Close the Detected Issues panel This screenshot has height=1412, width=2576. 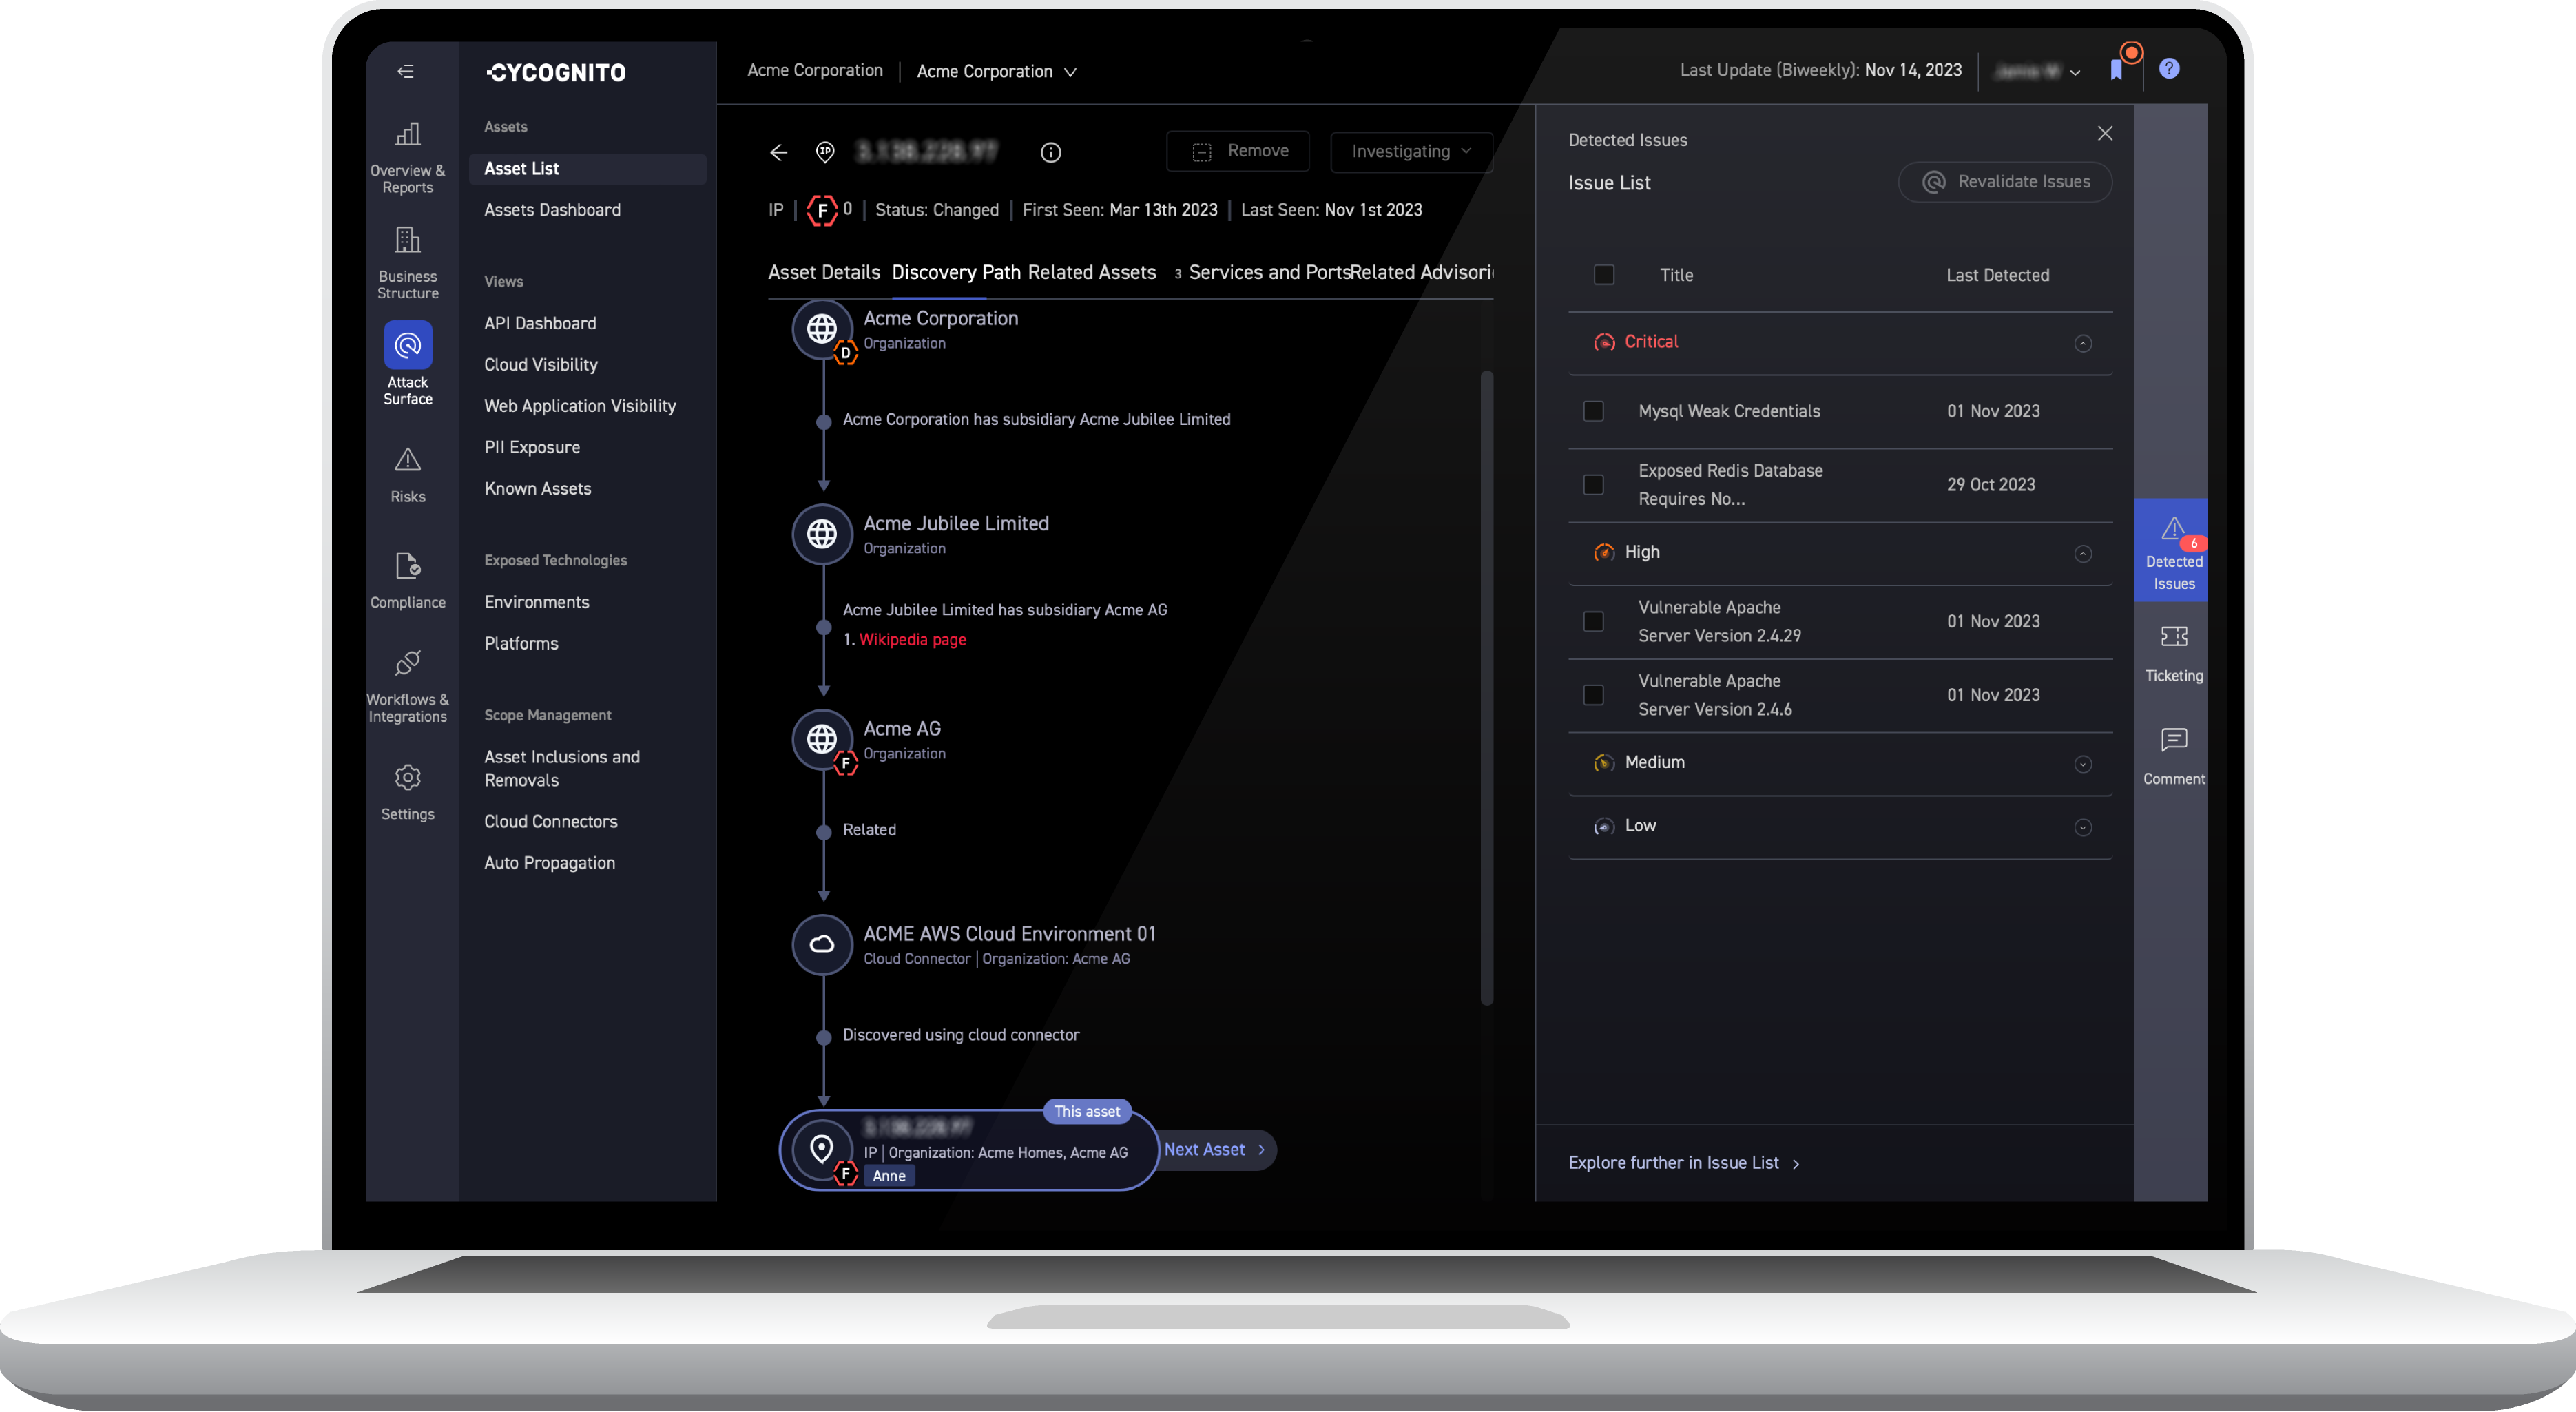(x=2104, y=132)
